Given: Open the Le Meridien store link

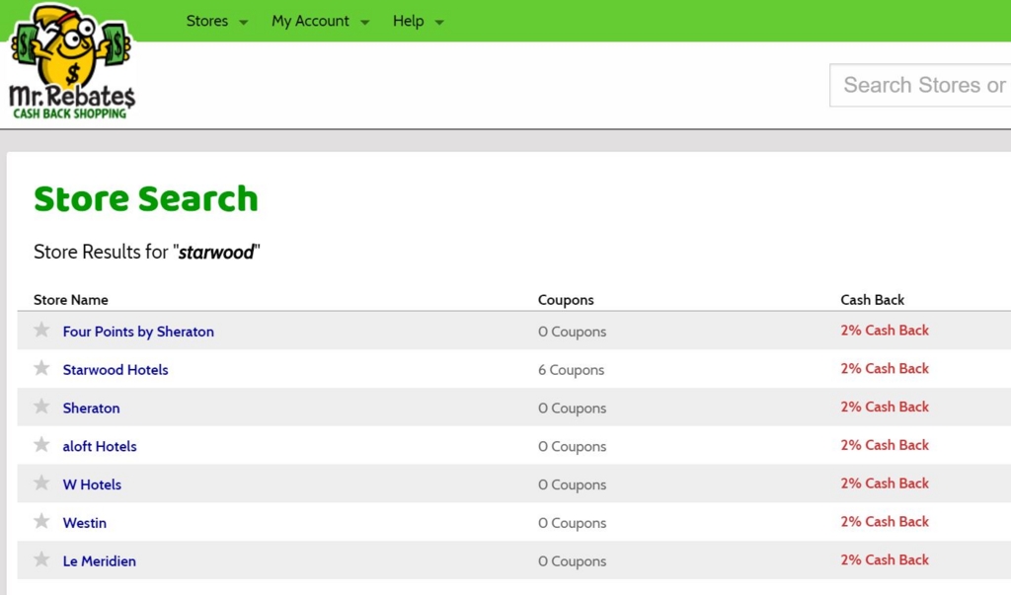Looking at the screenshot, I should (100, 560).
